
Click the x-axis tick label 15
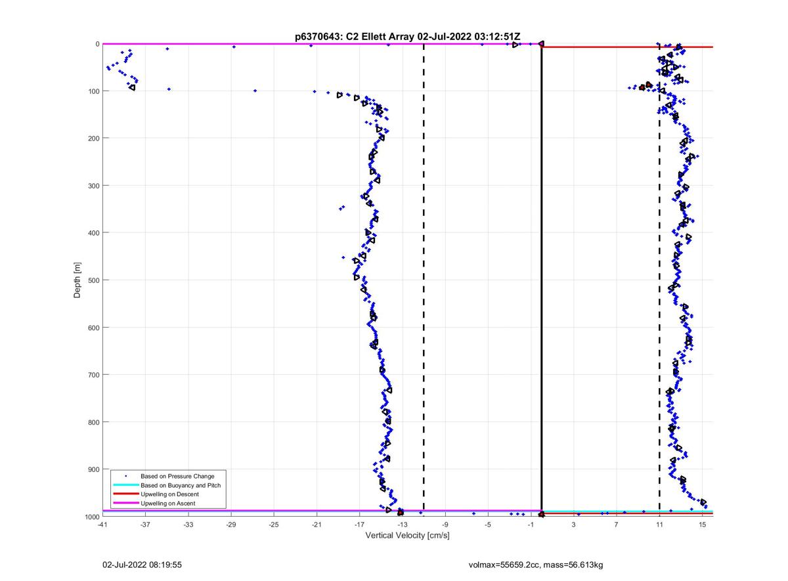(702, 525)
